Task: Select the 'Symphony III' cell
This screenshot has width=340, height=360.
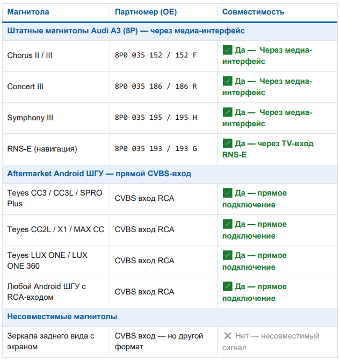Action: pos(56,118)
